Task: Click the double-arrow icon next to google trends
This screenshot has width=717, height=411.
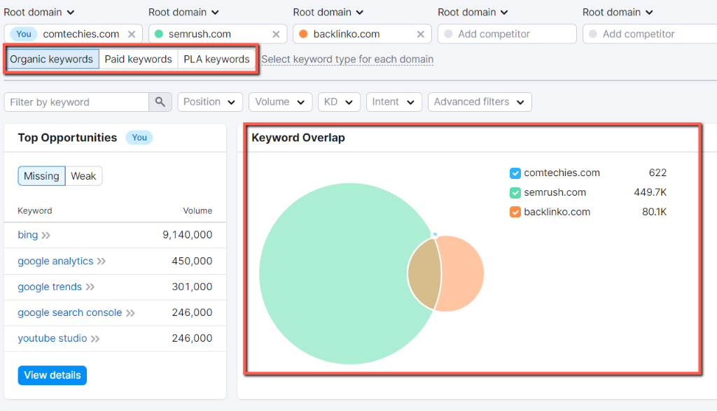Action: [x=89, y=287]
